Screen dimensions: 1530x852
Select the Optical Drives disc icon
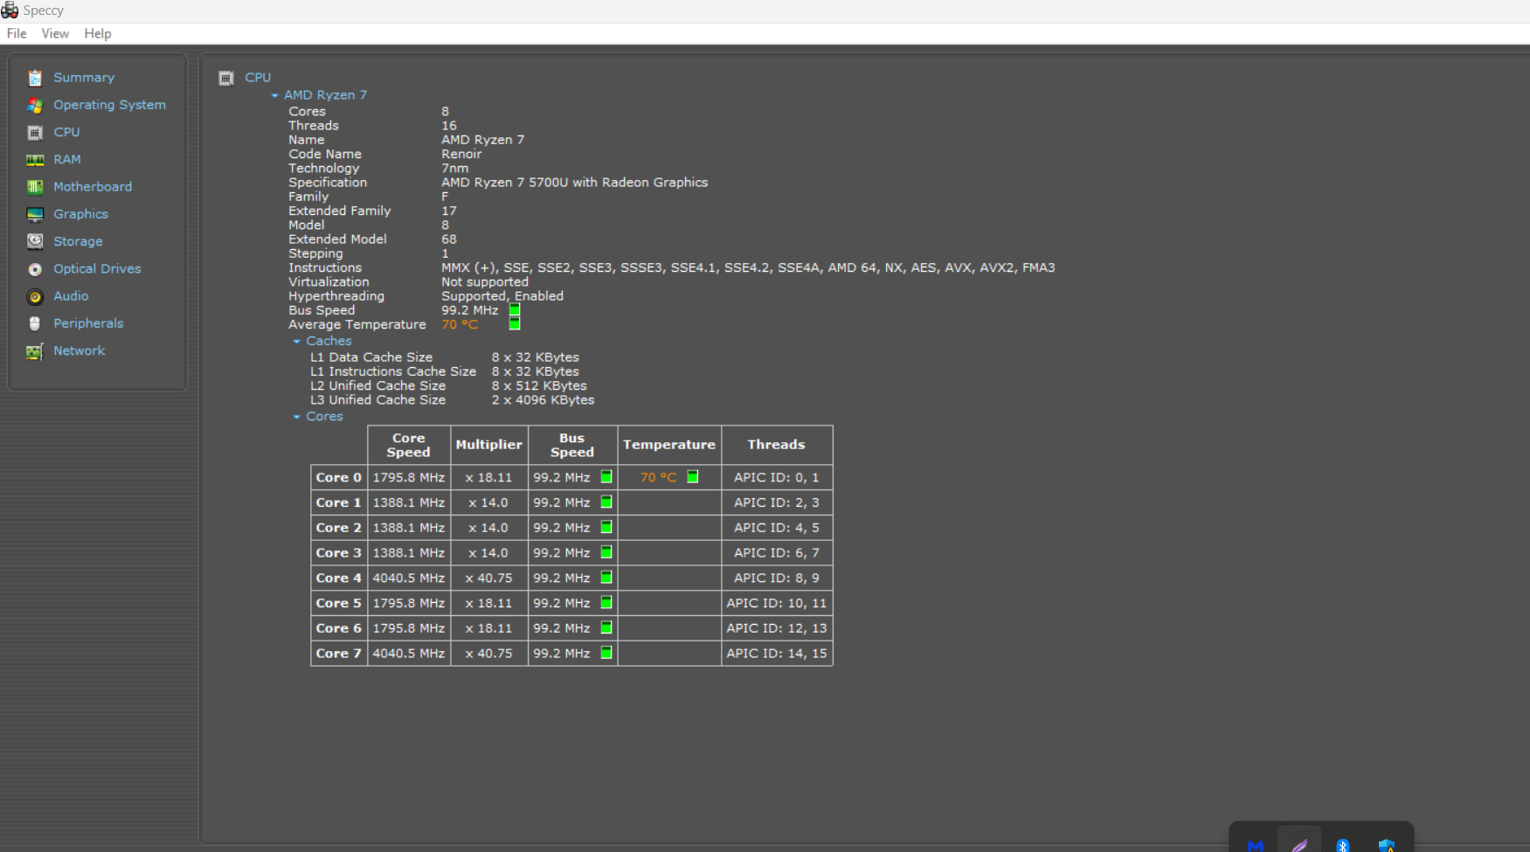click(35, 269)
